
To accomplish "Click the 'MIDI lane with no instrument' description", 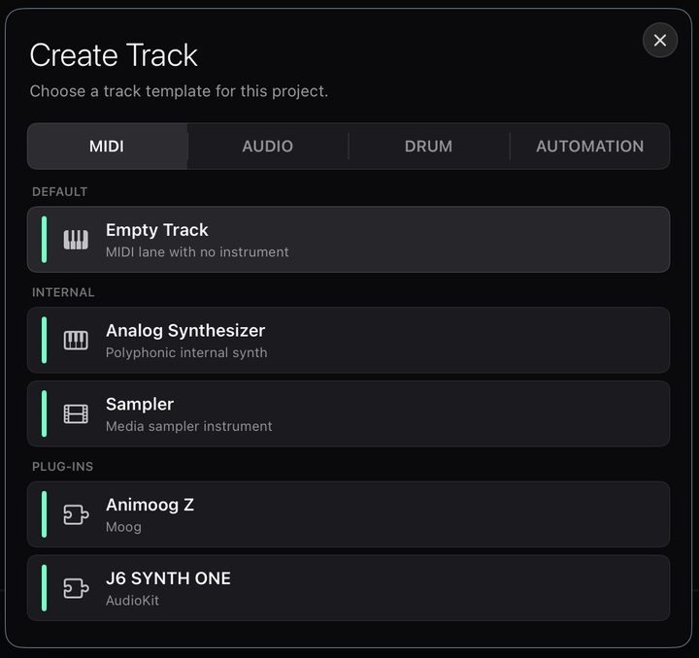I will coord(197,252).
